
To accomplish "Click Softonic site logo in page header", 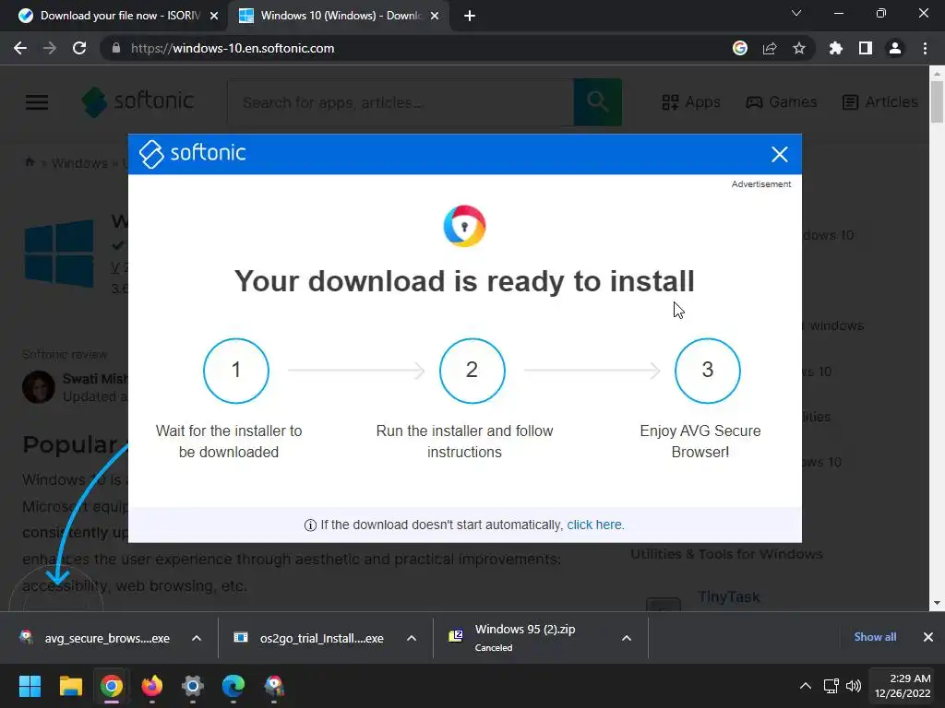I will tap(138, 101).
